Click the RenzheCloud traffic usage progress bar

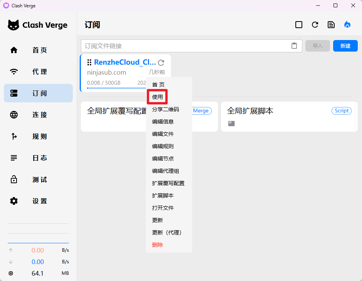point(116,88)
